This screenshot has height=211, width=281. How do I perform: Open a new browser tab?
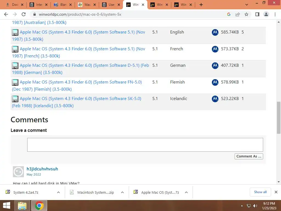pos(201,5)
